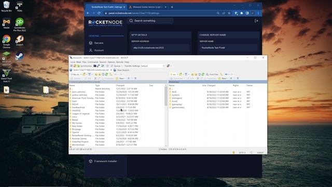Image resolution: width=332 pixels, height=187 pixels.
Task: Launch Grand Theft Auto V desktop icon
Action: [x=6, y=76]
